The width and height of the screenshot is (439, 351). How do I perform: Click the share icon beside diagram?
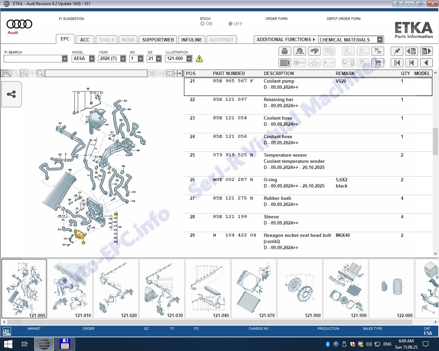pos(11,94)
